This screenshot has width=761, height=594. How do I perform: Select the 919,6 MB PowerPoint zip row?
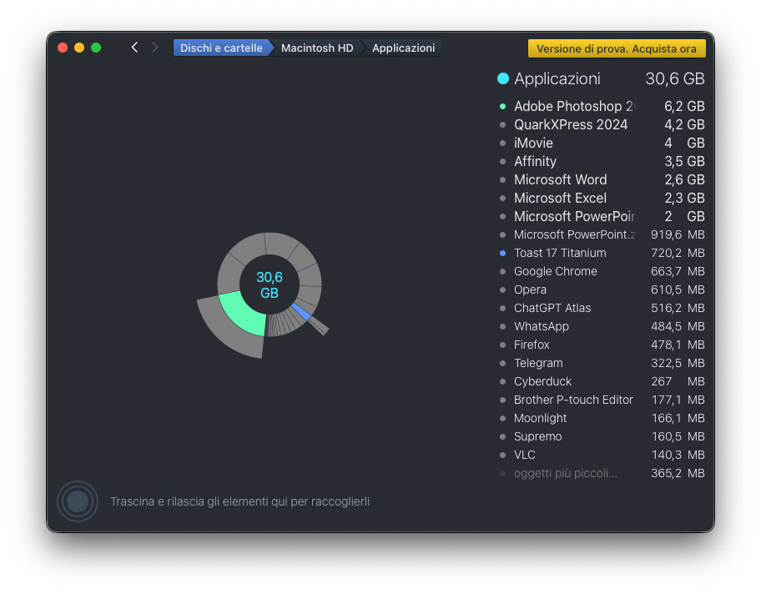click(x=602, y=235)
